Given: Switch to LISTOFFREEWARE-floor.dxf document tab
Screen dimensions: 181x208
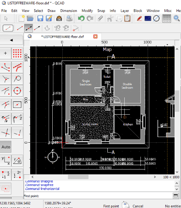Looking at the screenshot, I should point(62,36).
